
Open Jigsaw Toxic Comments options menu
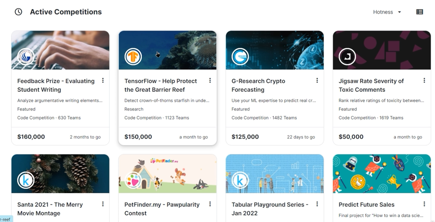(424, 80)
